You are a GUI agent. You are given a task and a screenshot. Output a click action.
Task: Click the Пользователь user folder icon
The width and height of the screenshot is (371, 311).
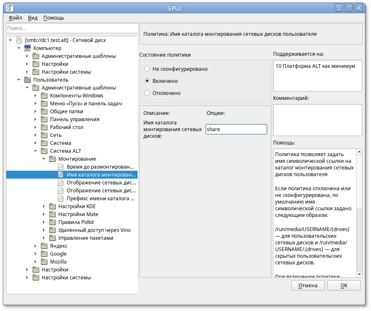pyautogui.click(x=28, y=80)
